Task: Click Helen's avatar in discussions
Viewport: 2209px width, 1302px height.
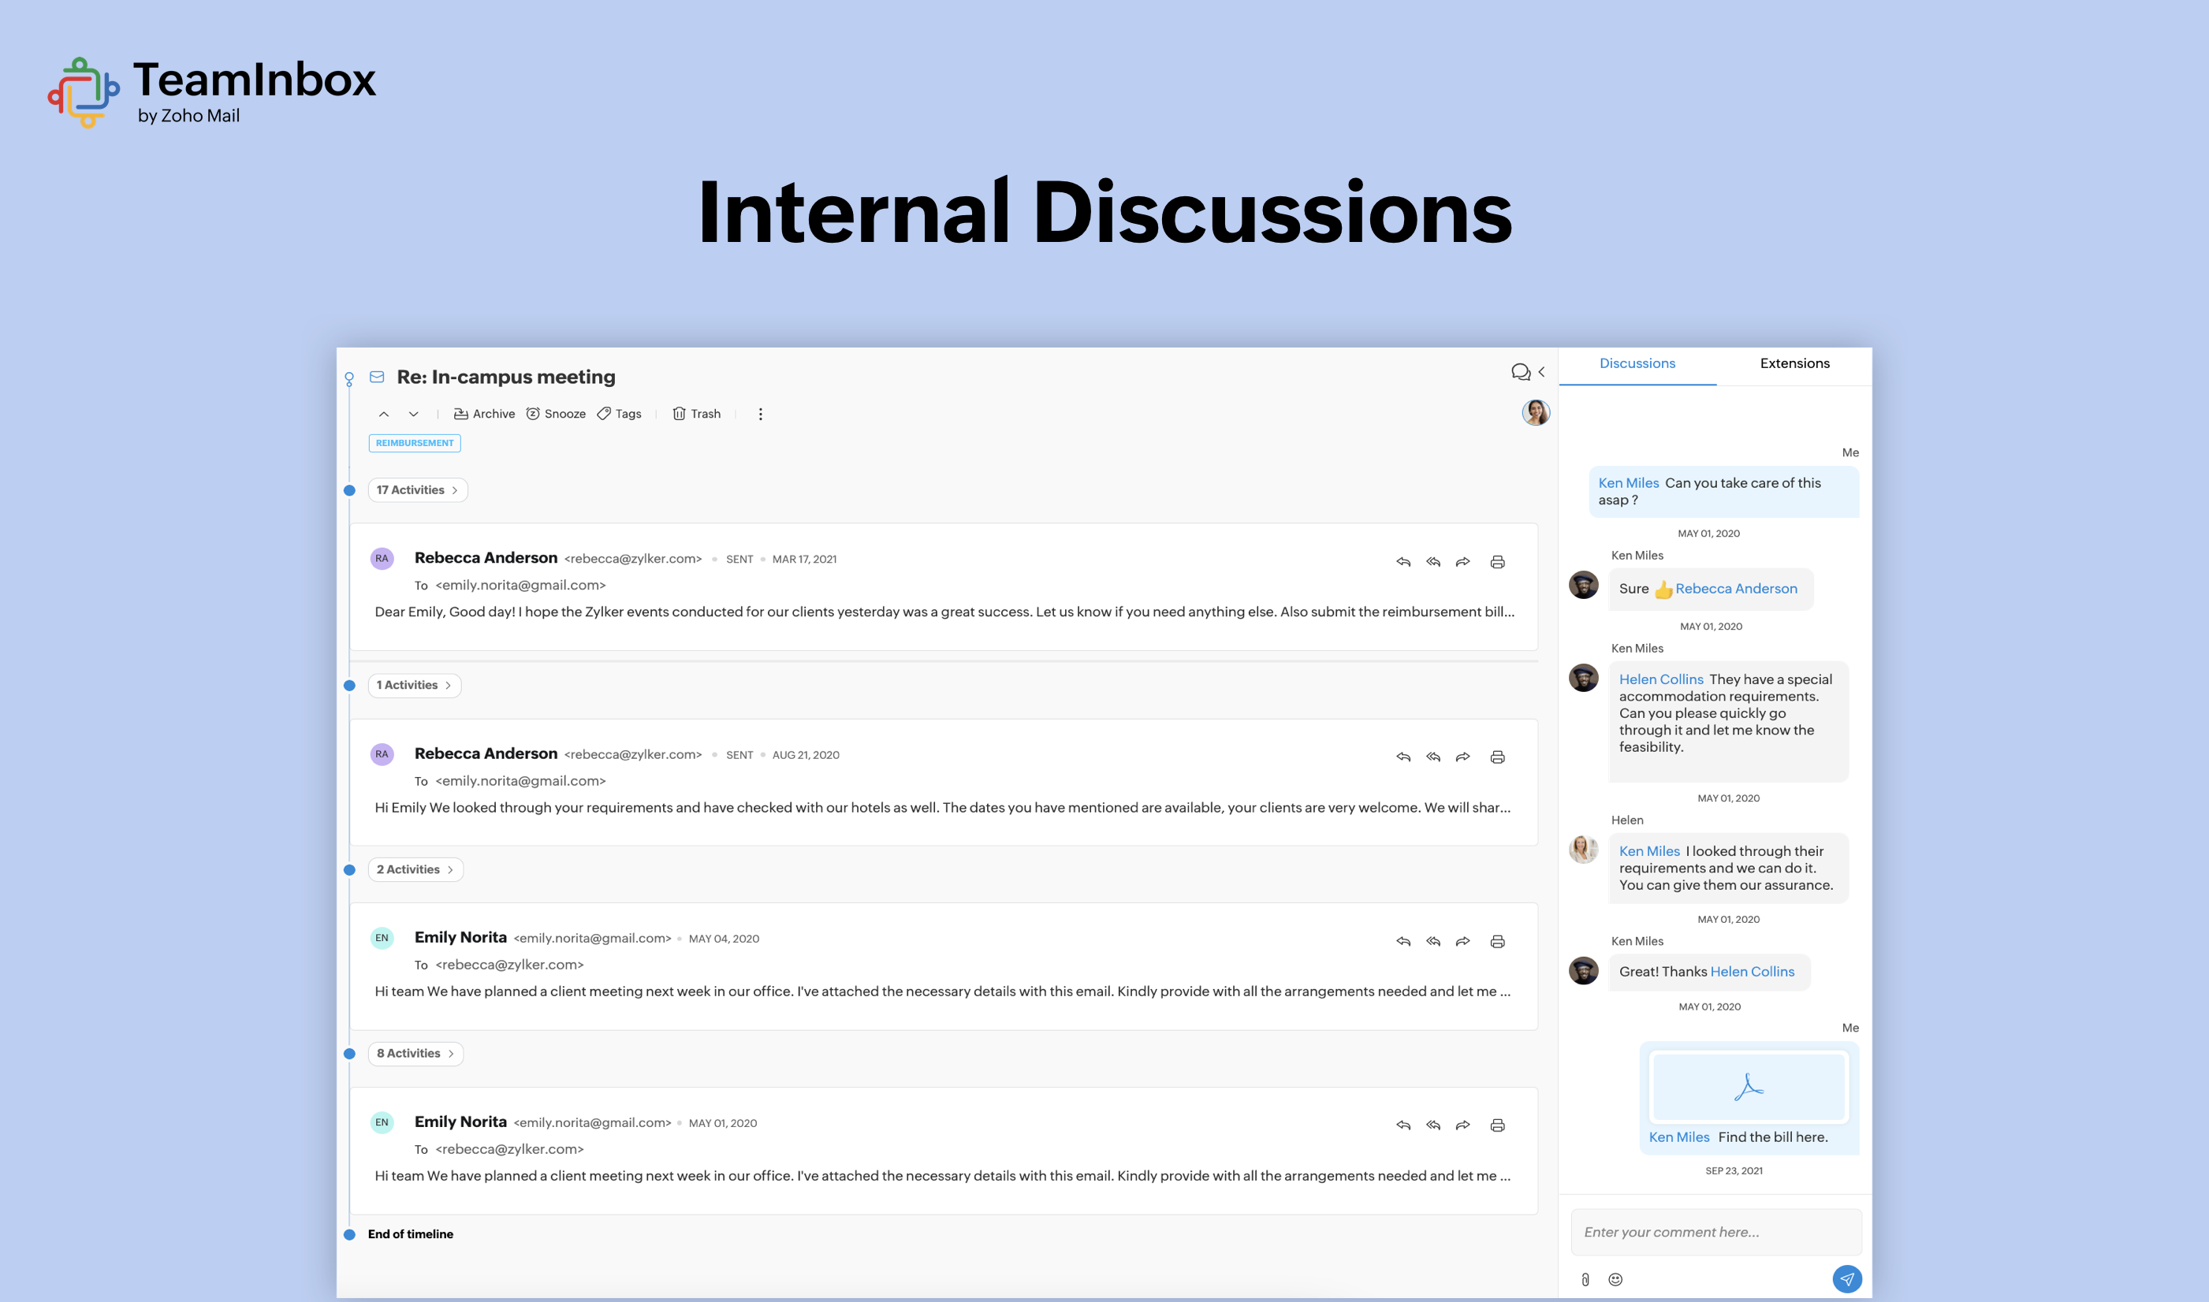Action: coord(1583,850)
